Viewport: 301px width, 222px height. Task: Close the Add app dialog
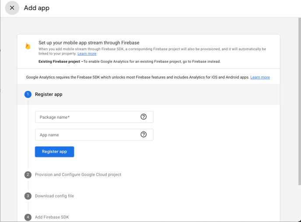point(12,8)
